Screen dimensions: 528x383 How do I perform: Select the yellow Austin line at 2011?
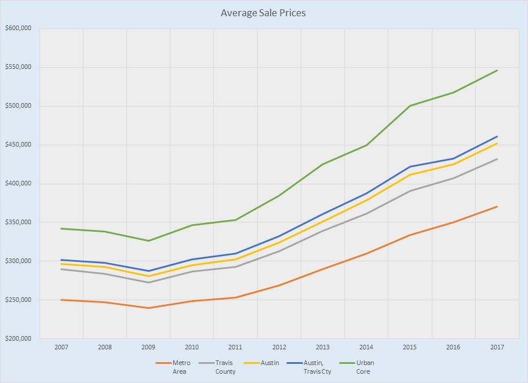pos(235,259)
